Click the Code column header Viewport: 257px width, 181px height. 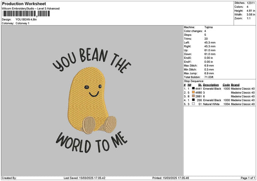(x=226, y=85)
